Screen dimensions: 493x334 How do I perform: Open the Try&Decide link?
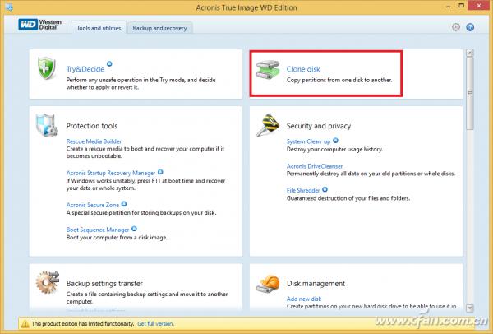85,69
